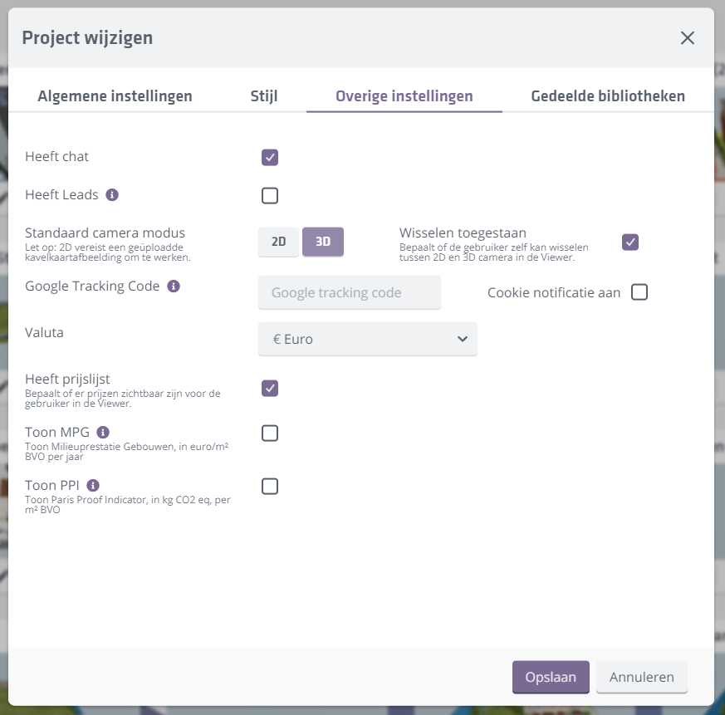Image resolution: width=725 pixels, height=715 pixels.
Task: Focus the Google tracking code field
Action: [x=350, y=292]
